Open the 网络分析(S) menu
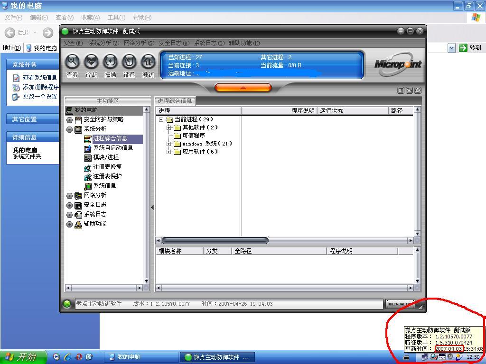Viewport: 486px width, 364px height. click(x=139, y=43)
